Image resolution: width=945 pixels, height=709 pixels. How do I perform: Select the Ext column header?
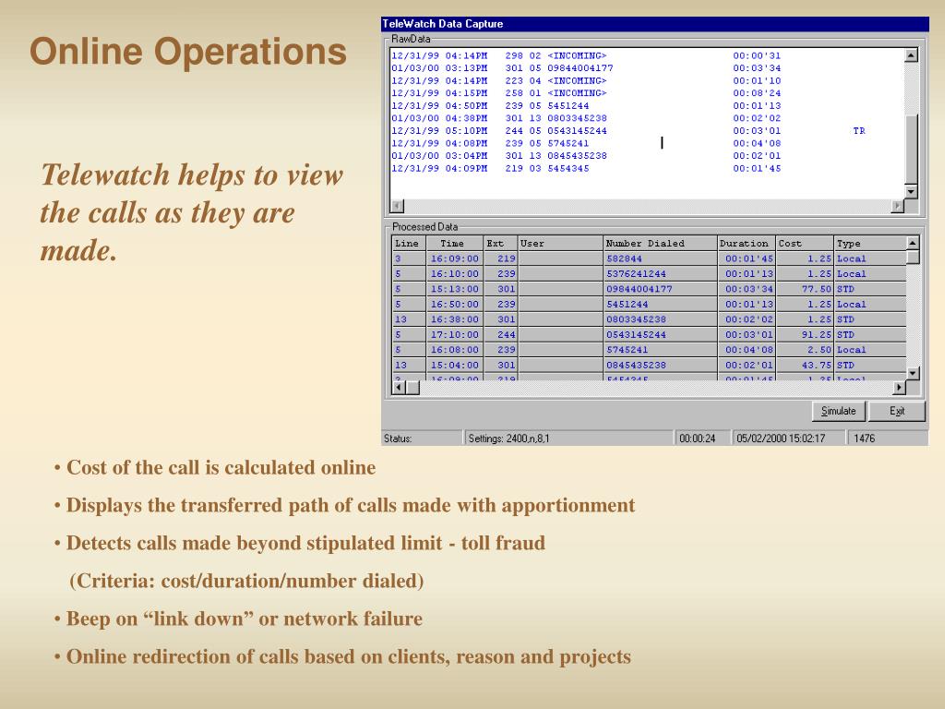point(501,244)
